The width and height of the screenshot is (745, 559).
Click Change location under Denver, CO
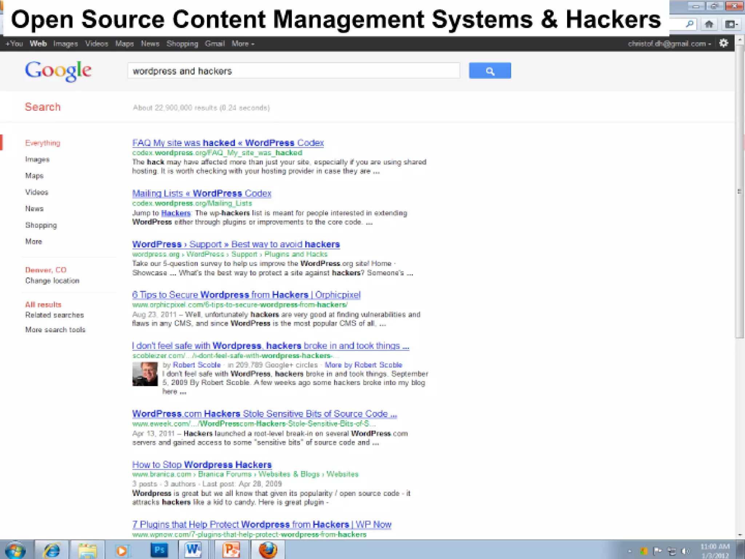click(x=52, y=281)
